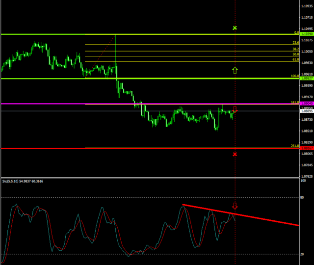Click the green X marker at top

pos(235,28)
